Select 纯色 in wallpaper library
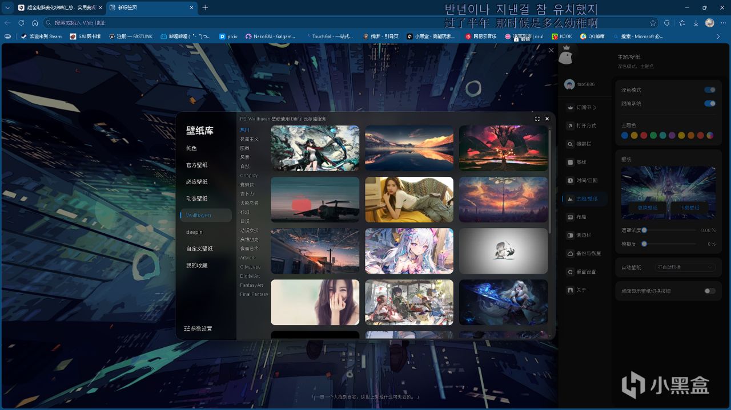The width and height of the screenshot is (731, 410). coord(191,148)
